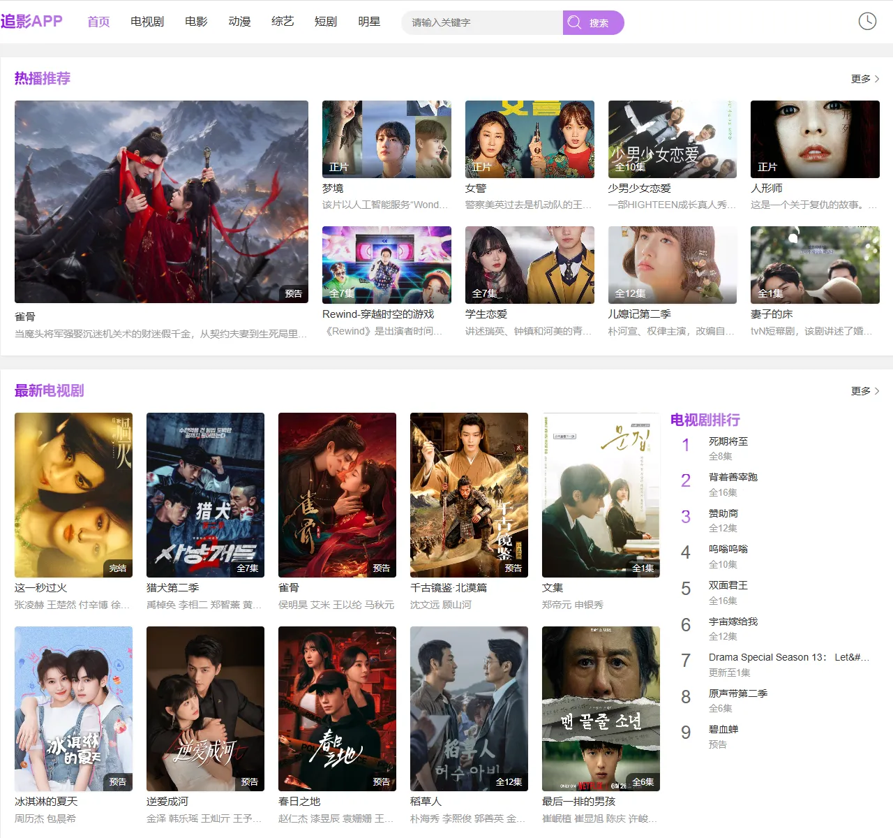Open ranking entry 原声带第二季

(738, 693)
